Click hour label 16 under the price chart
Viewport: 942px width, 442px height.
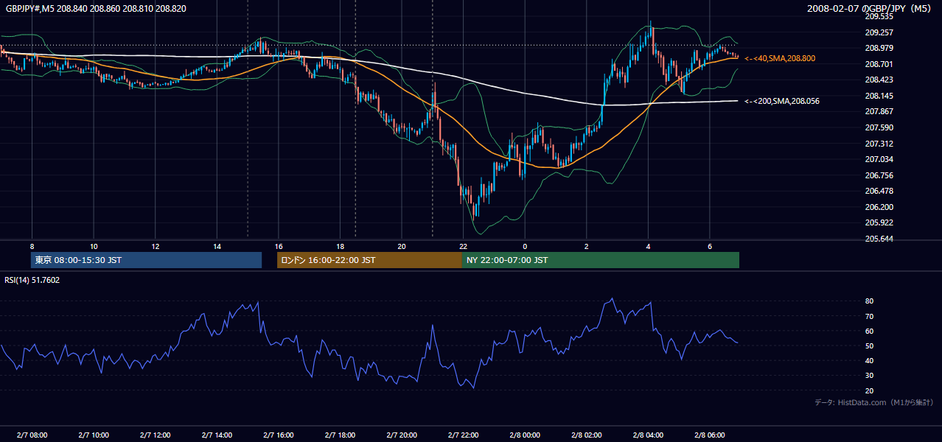click(279, 246)
